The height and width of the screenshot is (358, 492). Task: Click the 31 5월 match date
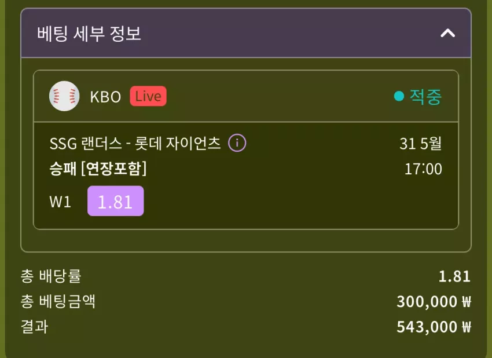pos(420,144)
